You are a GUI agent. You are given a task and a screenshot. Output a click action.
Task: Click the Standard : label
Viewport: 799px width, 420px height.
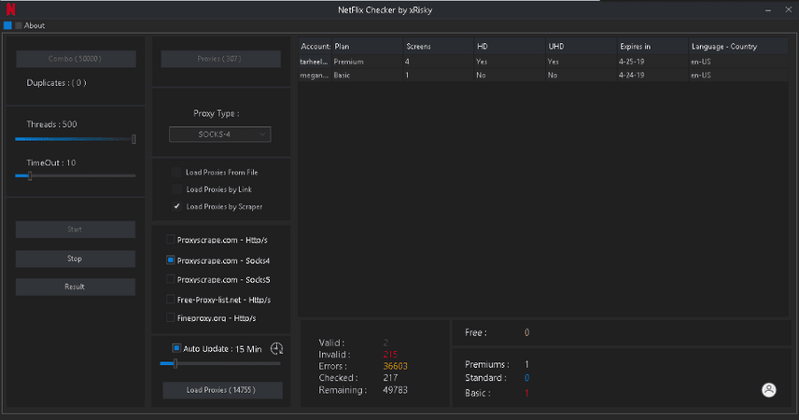485,378
